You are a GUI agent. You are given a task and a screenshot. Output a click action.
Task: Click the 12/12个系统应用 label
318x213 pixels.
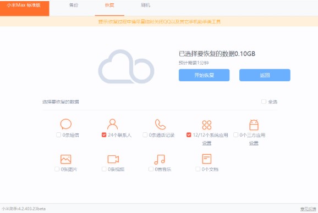pyautogui.click(x=211, y=135)
